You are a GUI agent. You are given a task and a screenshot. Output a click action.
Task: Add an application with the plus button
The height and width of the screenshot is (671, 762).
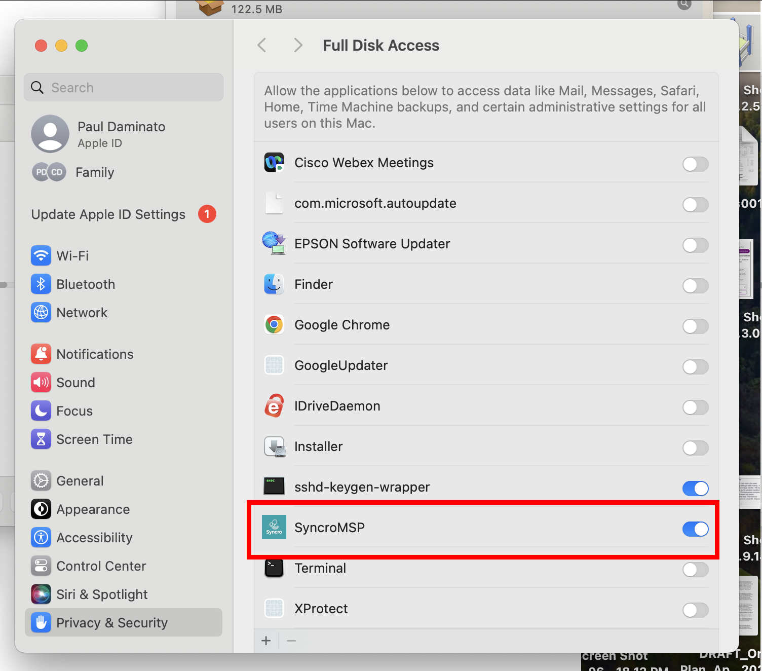click(266, 641)
